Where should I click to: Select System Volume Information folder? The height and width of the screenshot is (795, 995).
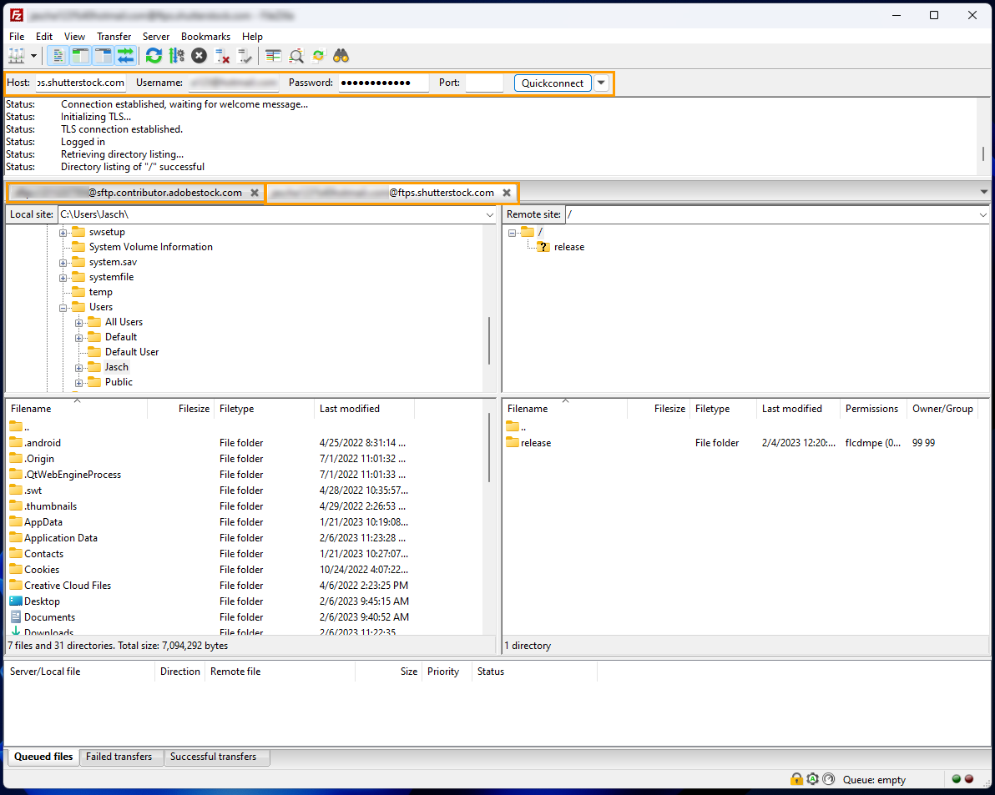pyautogui.click(x=150, y=247)
